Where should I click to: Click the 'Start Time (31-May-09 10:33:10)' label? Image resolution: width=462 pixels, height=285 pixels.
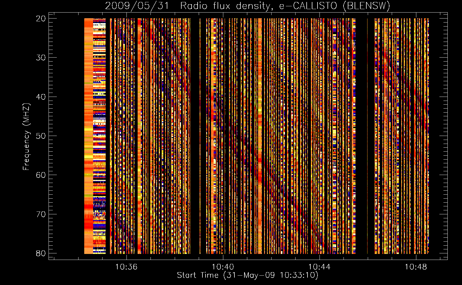(x=248, y=275)
